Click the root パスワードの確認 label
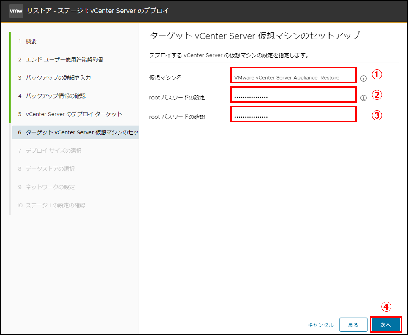The width and height of the screenshot is (408, 335). tap(177, 117)
